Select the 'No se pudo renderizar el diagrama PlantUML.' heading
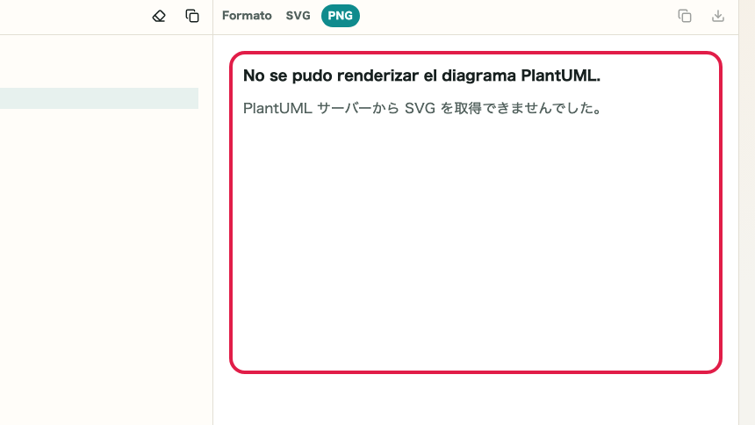This screenshot has height=425, width=755. (x=421, y=76)
